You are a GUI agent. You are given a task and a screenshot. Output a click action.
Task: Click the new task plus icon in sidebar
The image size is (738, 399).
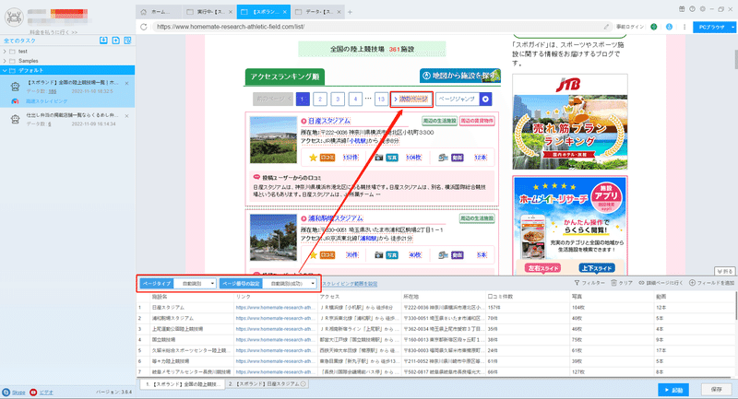click(116, 41)
